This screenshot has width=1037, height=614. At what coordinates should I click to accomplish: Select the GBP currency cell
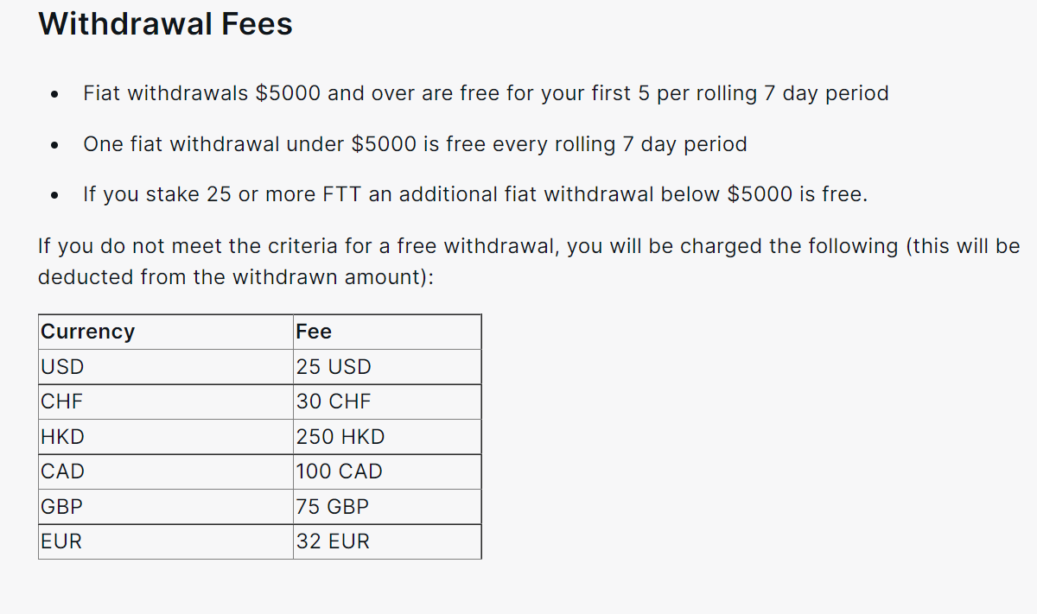[x=62, y=507]
